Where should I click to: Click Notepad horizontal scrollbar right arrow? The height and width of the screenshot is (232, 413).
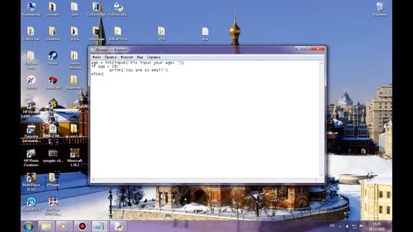coord(317,180)
